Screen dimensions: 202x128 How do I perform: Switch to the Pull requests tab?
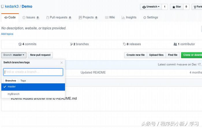pos(59,17)
